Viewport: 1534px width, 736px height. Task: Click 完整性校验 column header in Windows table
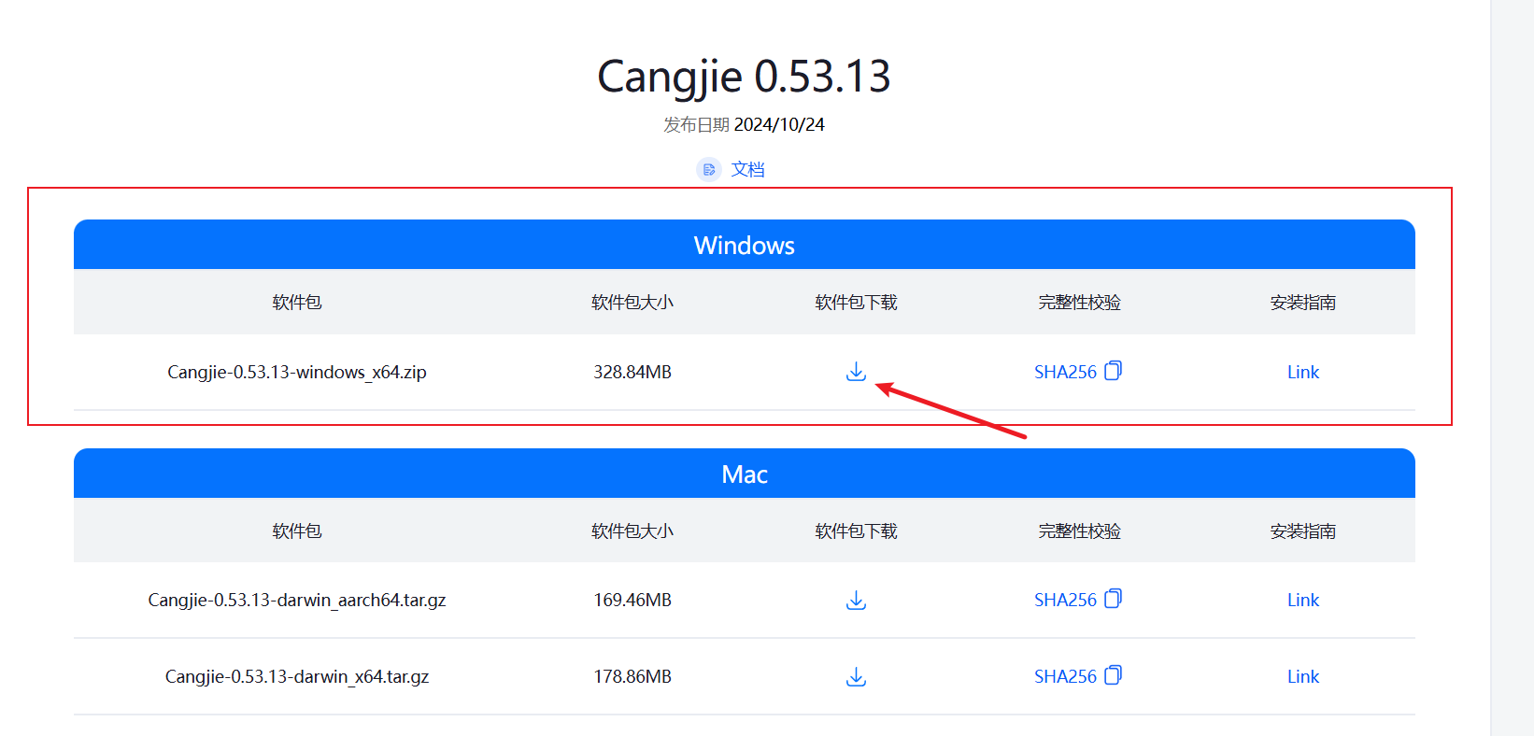pyautogui.click(x=1079, y=302)
